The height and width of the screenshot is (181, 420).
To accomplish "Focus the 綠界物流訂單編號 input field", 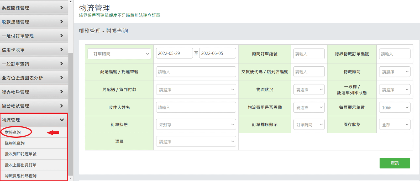I will coord(395,54).
